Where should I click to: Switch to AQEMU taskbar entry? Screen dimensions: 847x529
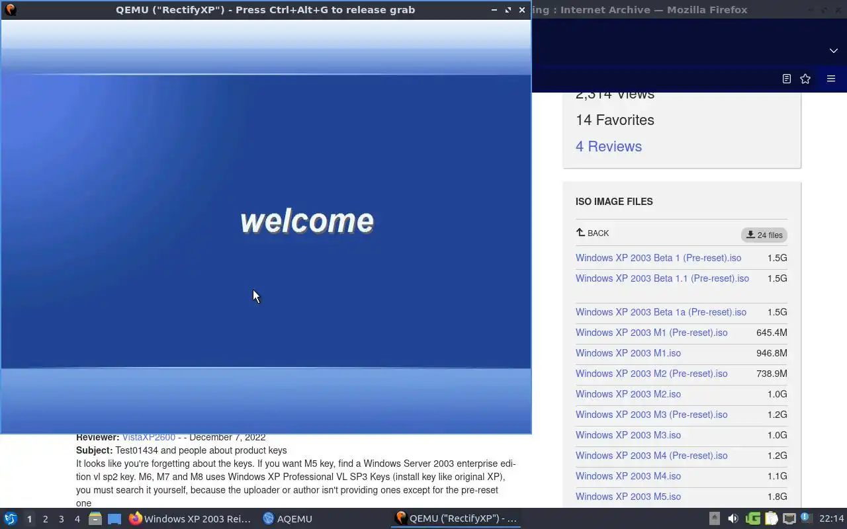pyautogui.click(x=287, y=519)
